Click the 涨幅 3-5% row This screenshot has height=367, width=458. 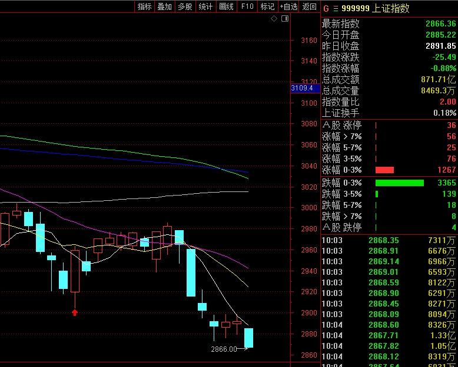point(389,159)
